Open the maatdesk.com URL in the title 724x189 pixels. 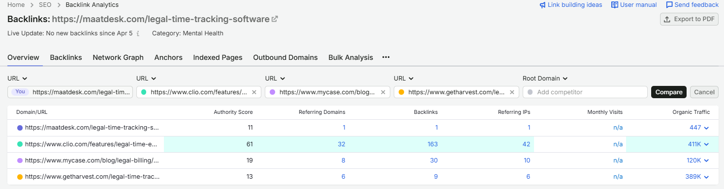[x=160, y=19]
